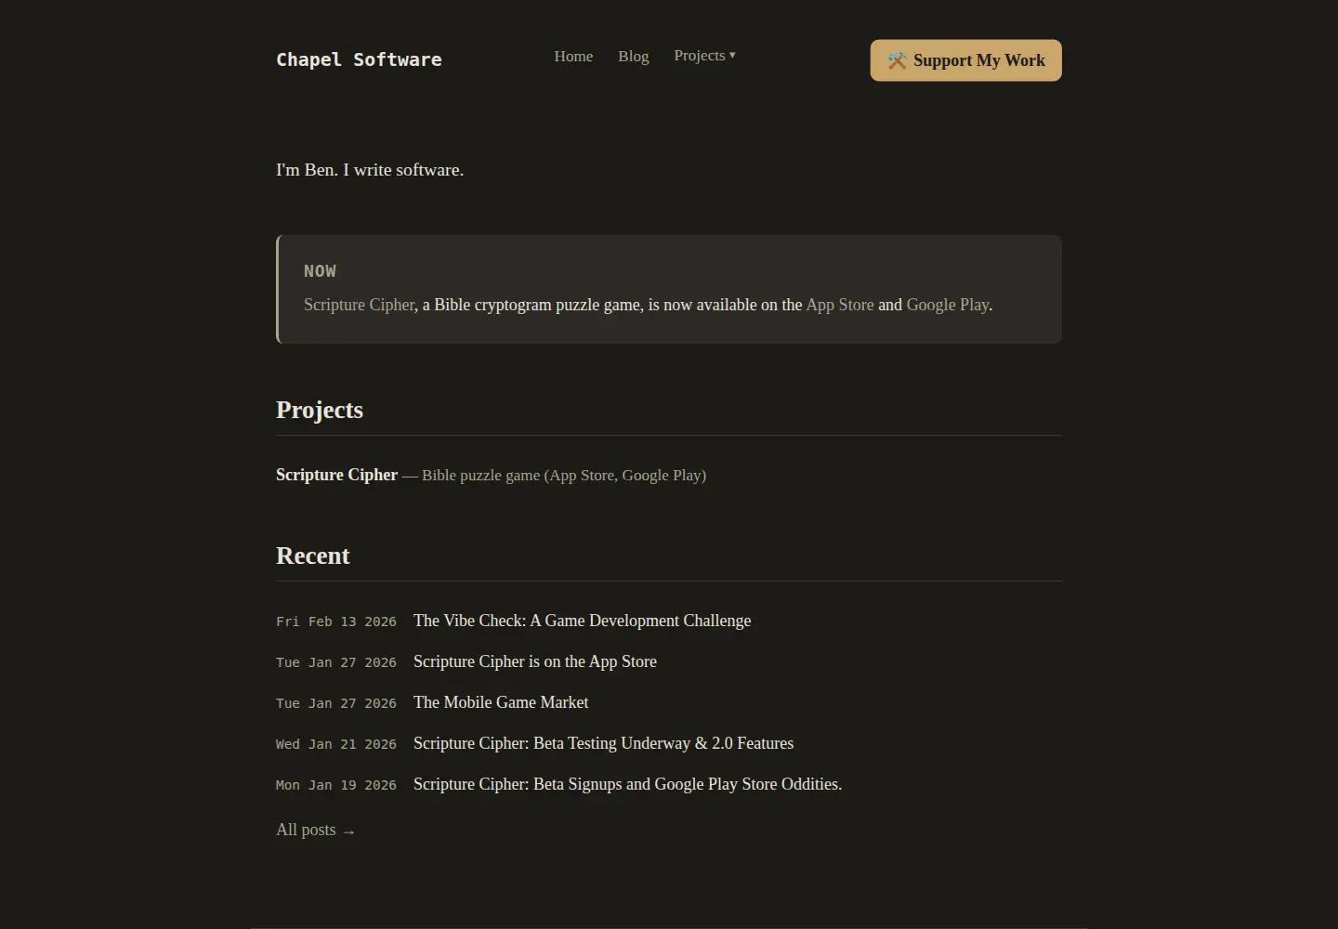Open the Scripture Cipher project entry
The image size is (1338, 929).
click(x=336, y=475)
